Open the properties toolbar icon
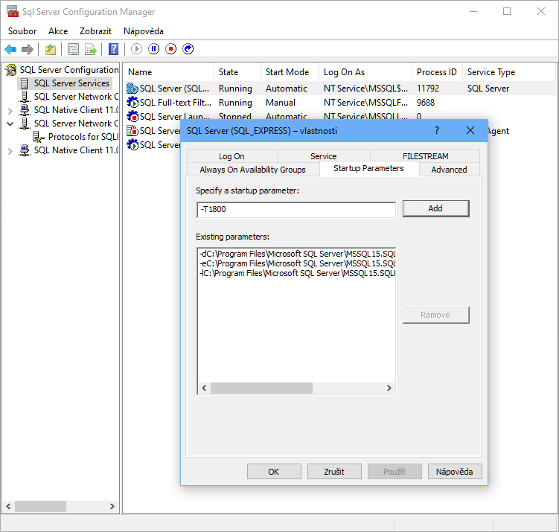Viewport: 559px width, 532px height. [x=74, y=49]
